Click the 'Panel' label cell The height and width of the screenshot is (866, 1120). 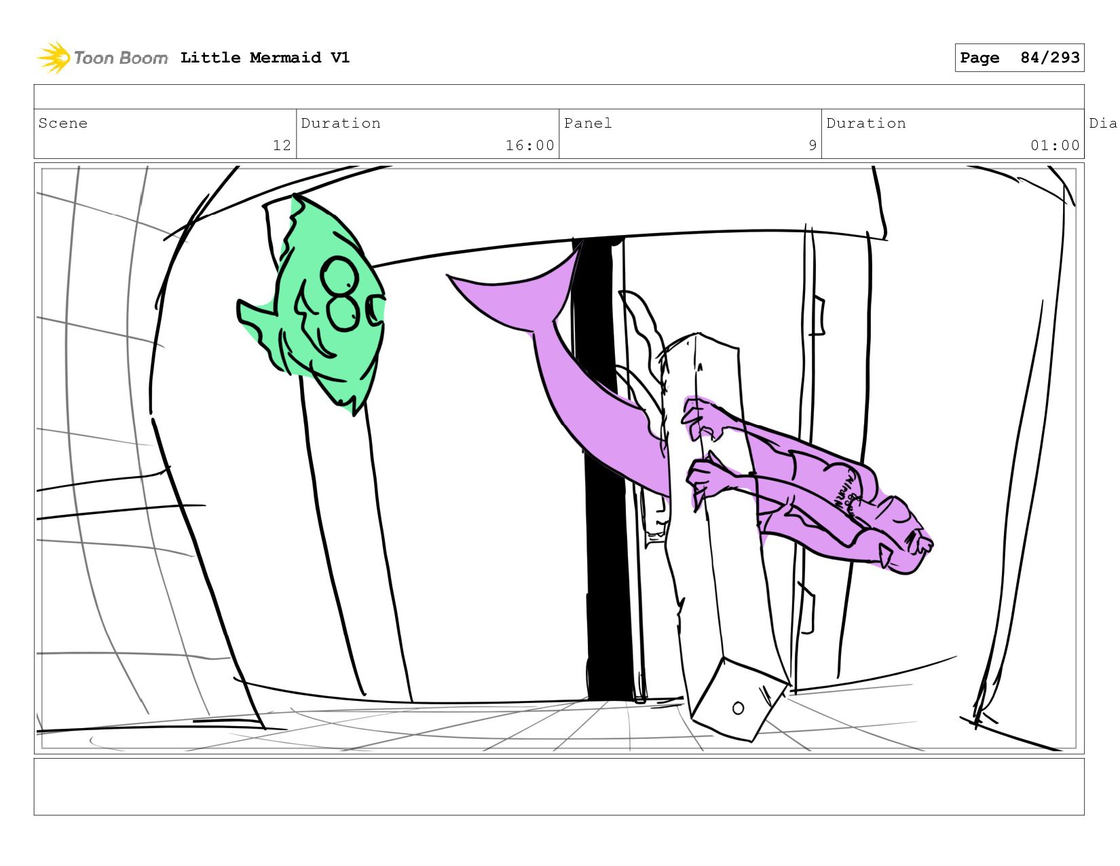coord(690,134)
